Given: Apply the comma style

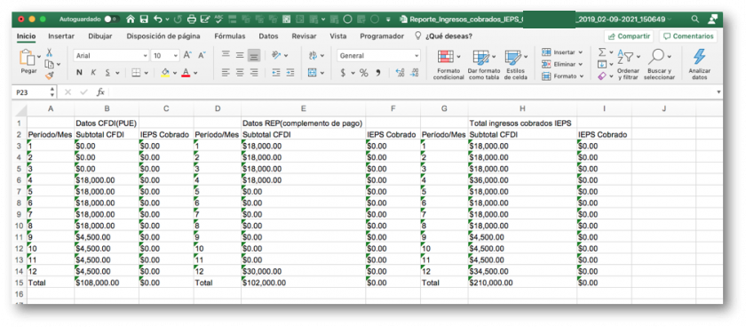Looking at the screenshot, I should click(x=378, y=73).
